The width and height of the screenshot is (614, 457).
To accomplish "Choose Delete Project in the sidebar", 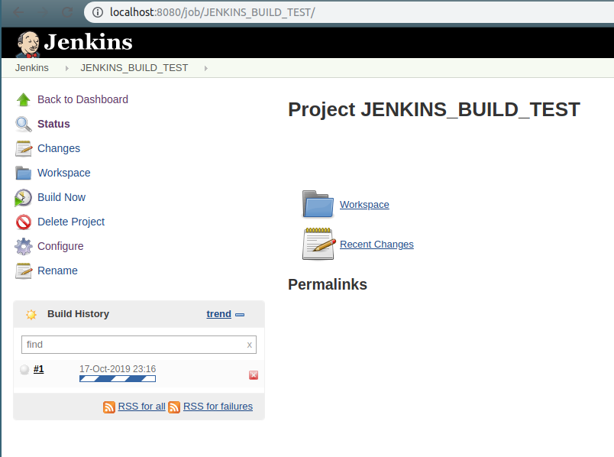I will (x=71, y=222).
